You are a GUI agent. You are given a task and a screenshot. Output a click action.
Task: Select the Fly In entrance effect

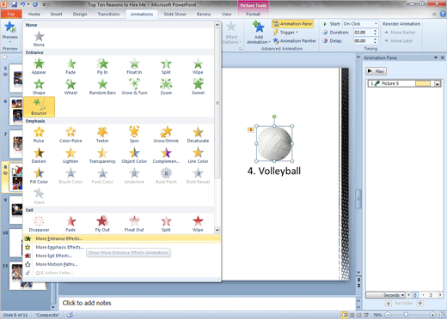tap(102, 66)
